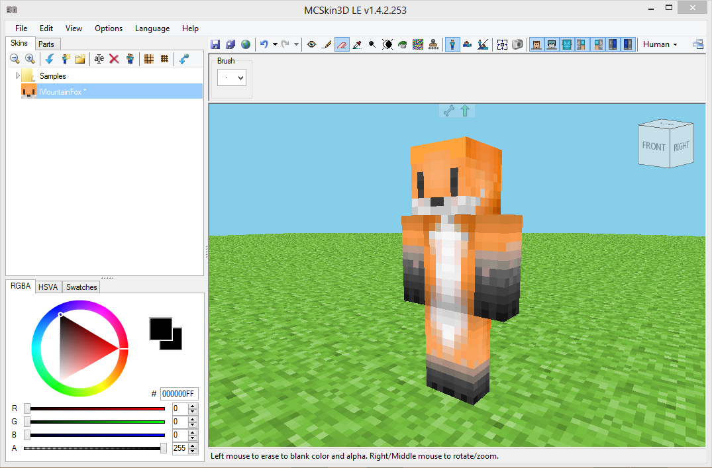
Task: Save all skins
Action: coord(230,44)
